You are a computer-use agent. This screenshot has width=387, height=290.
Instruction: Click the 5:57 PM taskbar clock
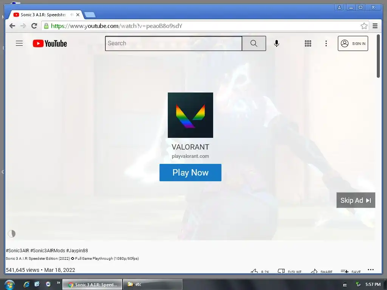[373, 285]
